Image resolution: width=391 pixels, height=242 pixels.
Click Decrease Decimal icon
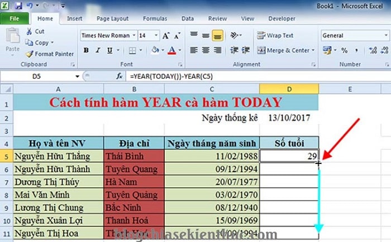(x=384, y=50)
